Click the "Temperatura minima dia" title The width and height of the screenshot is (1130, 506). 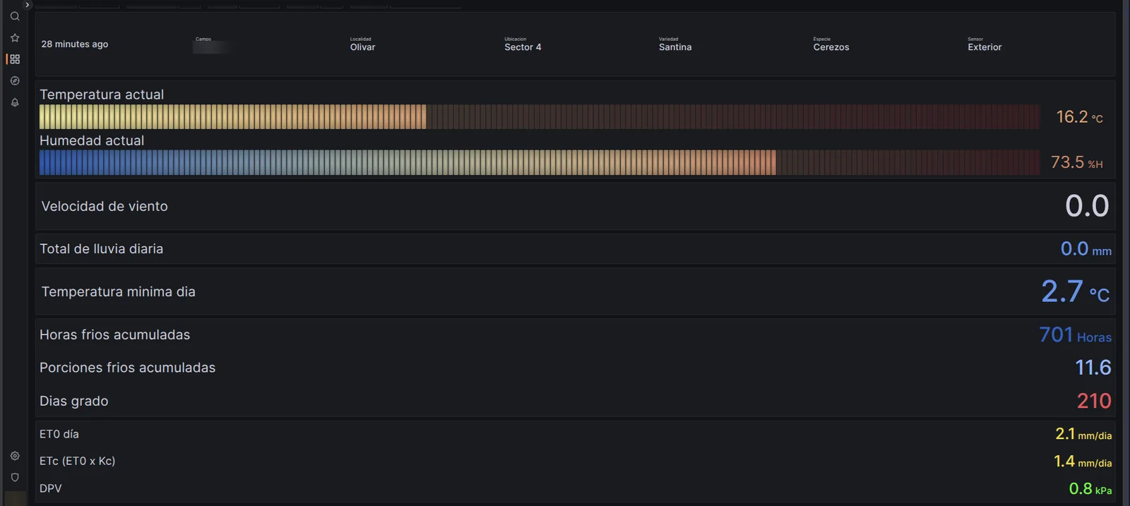click(x=118, y=291)
